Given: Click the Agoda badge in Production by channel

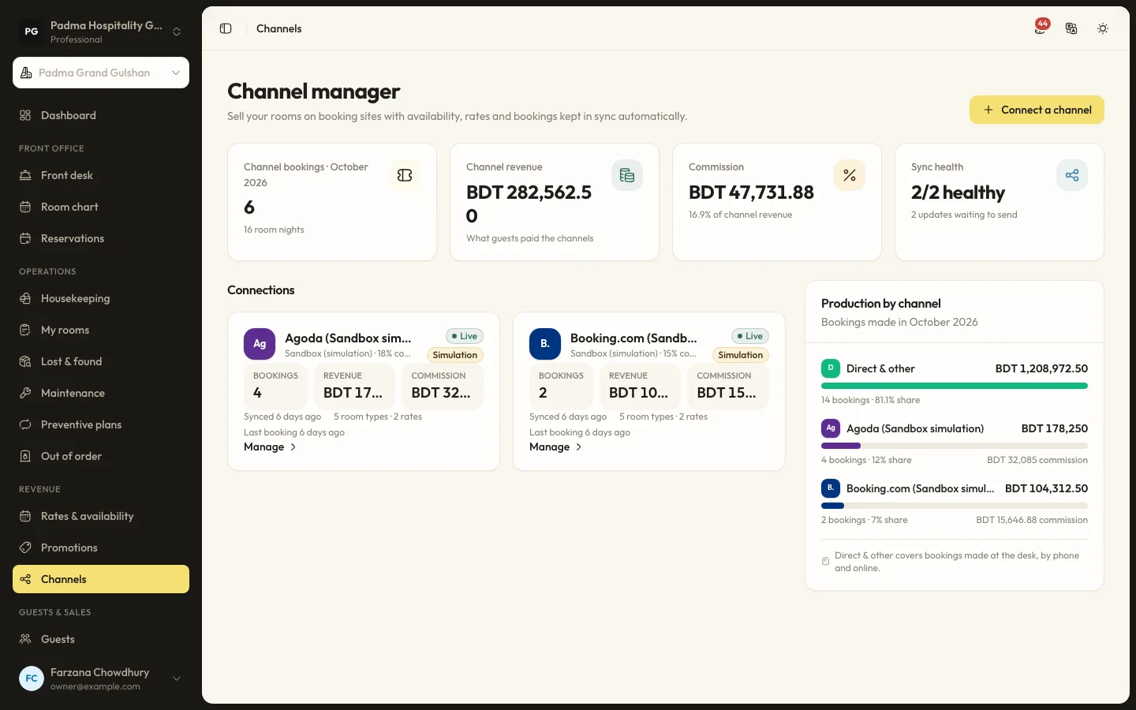Looking at the screenshot, I should click(831, 428).
